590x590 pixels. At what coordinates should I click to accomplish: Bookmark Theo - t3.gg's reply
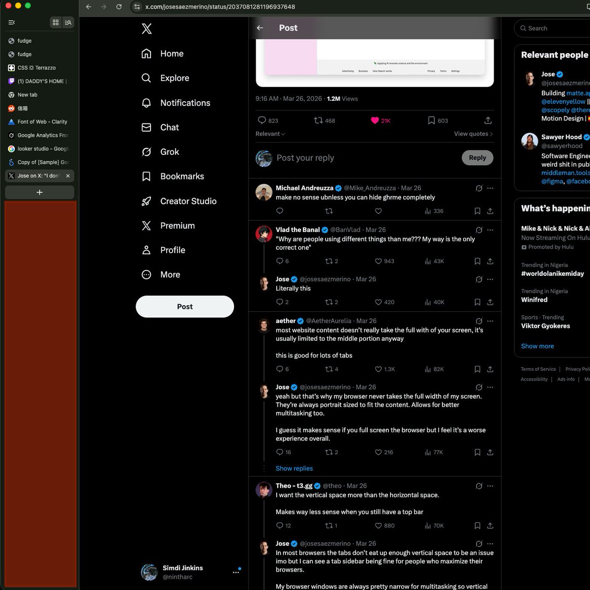[477, 526]
